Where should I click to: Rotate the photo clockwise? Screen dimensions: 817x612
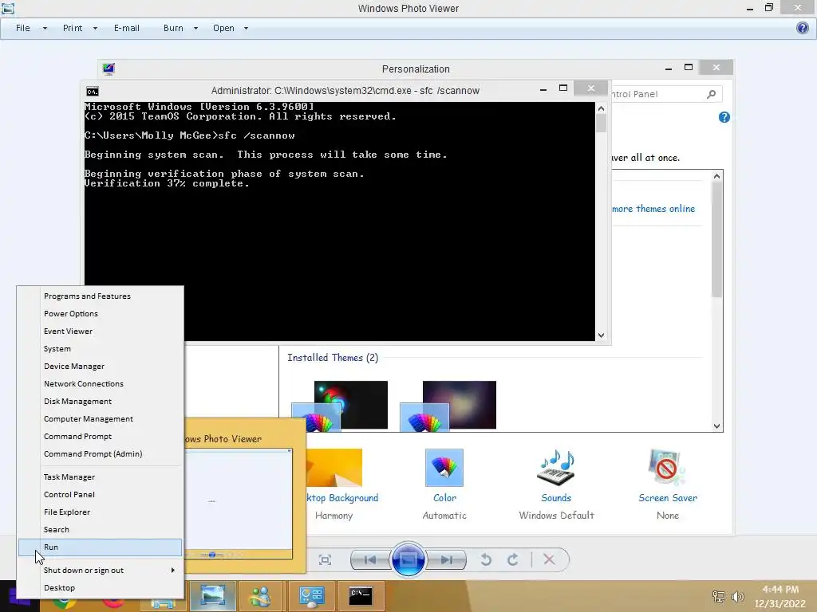click(x=513, y=560)
